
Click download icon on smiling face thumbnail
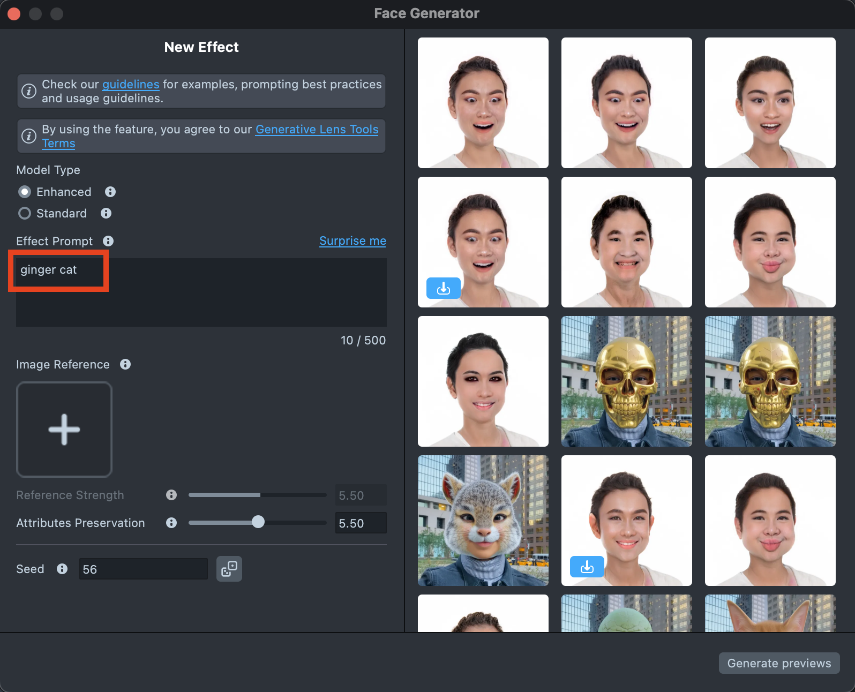[x=587, y=566]
